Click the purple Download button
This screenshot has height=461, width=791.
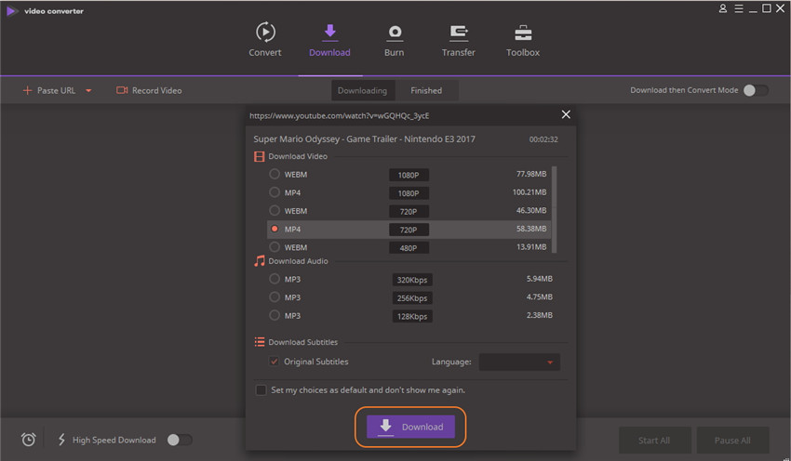[410, 427]
